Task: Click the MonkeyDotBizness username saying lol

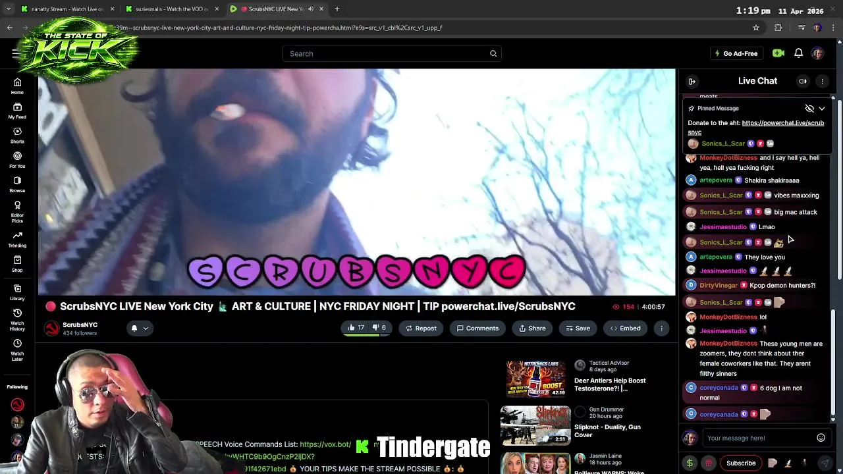Action: 728,317
